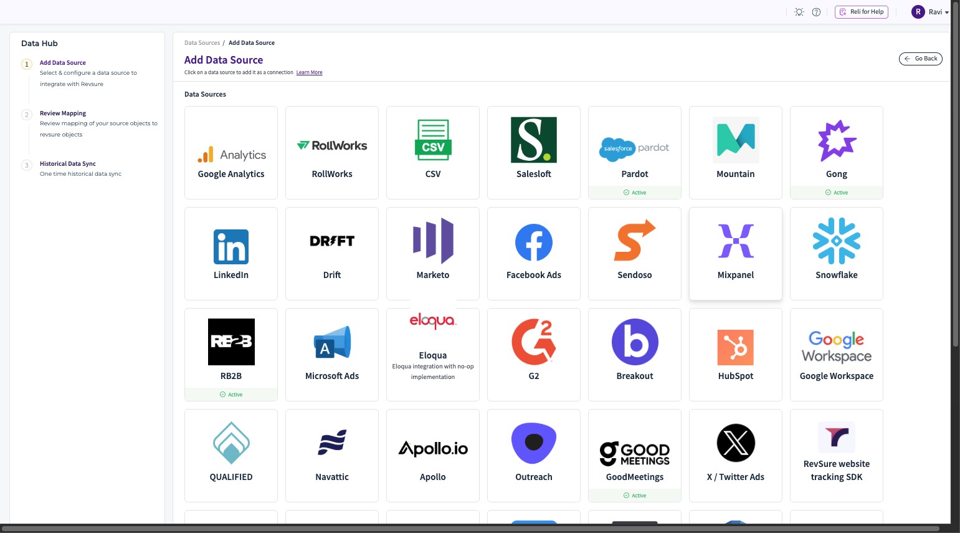Open Reli for Help button
960x533 pixels.
point(862,12)
